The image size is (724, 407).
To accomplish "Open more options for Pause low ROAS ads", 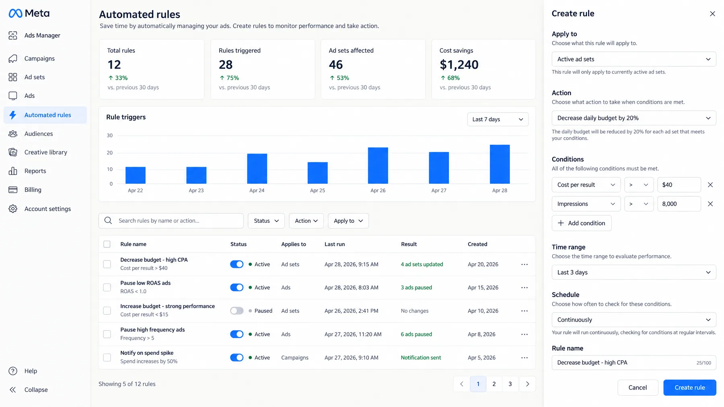I will pyautogui.click(x=524, y=288).
